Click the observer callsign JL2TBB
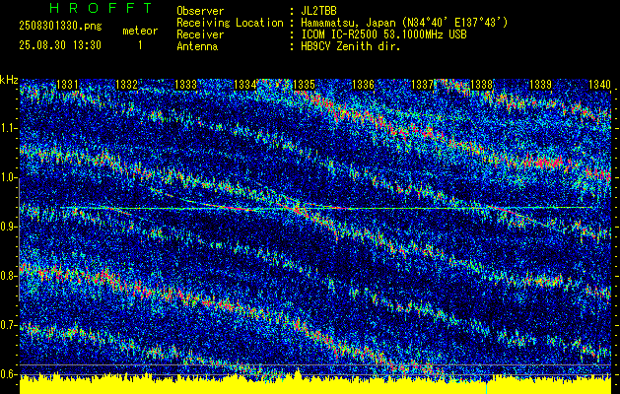 [x=318, y=11]
